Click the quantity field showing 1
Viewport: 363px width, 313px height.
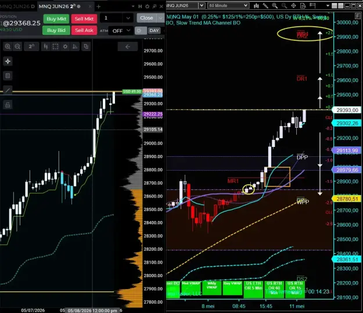tap(112, 18)
